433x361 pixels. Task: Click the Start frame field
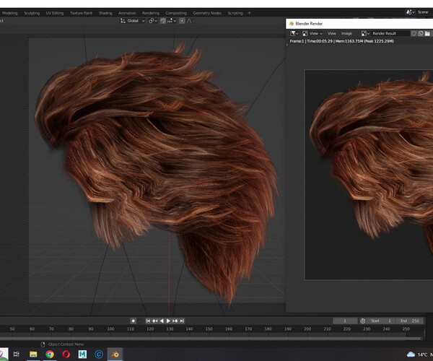point(380,321)
